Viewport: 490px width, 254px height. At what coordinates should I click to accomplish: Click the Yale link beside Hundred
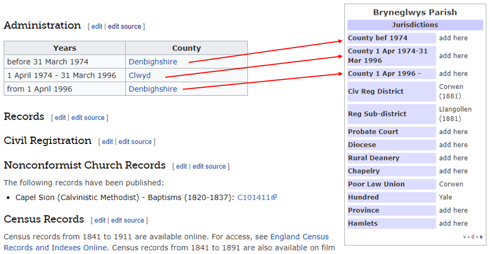446,197
